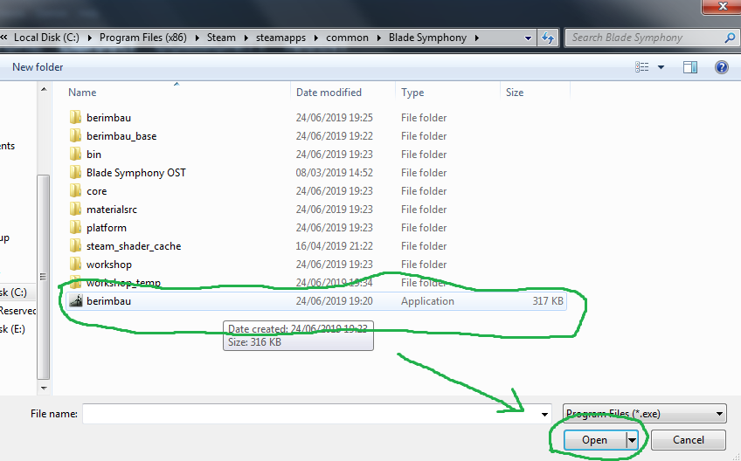The height and width of the screenshot is (461, 741).
Task: Click the Blade Symphony breadcrumb segment
Action: pyautogui.click(x=427, y=38)
